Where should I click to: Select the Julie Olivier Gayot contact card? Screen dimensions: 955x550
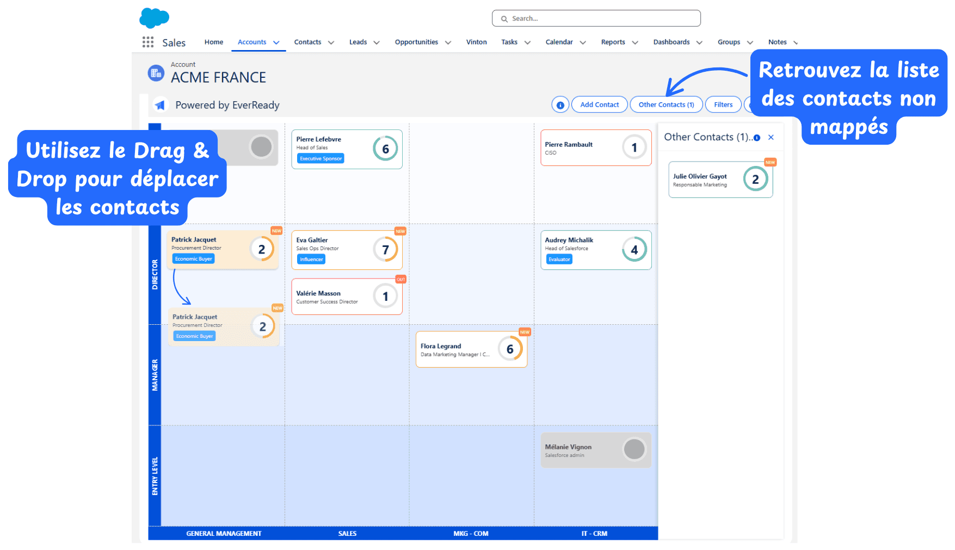point(721,180)
